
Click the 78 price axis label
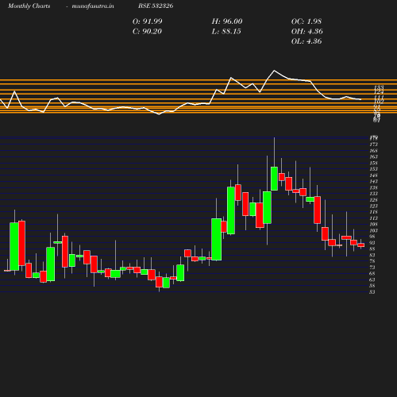tap(372, 261)
